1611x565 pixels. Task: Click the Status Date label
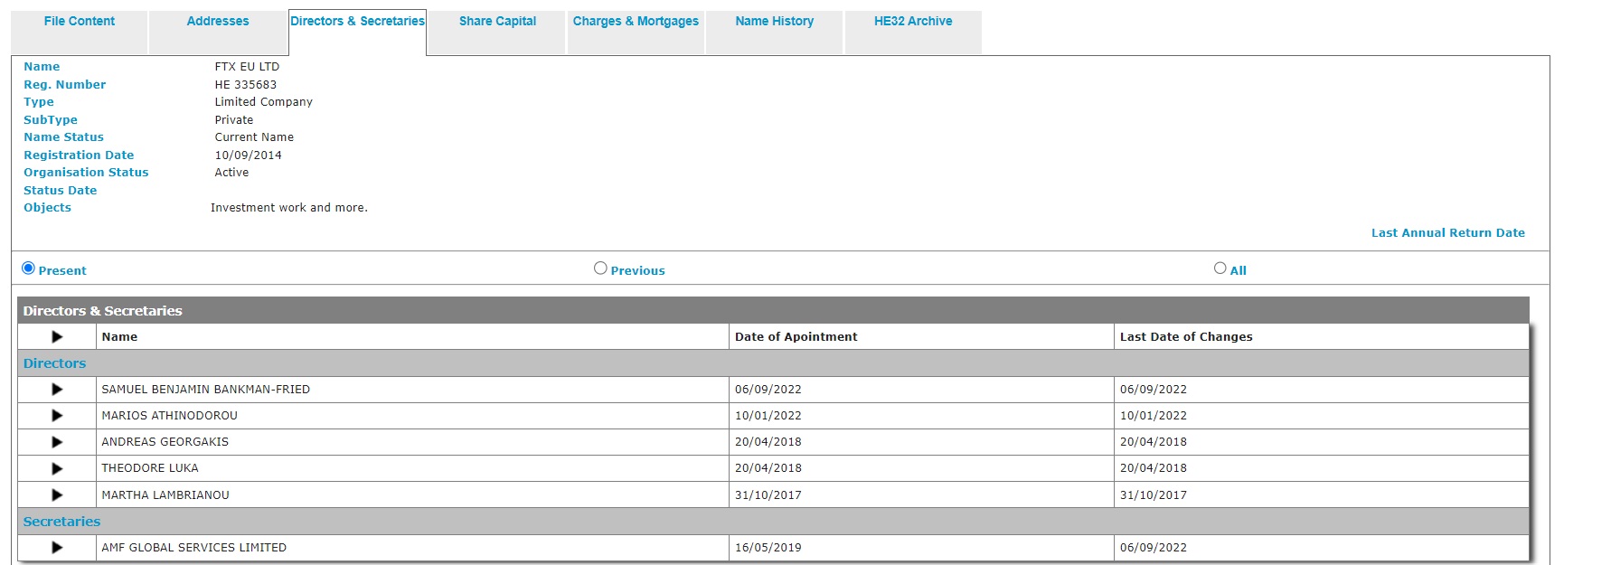click(x=60, y=191)
